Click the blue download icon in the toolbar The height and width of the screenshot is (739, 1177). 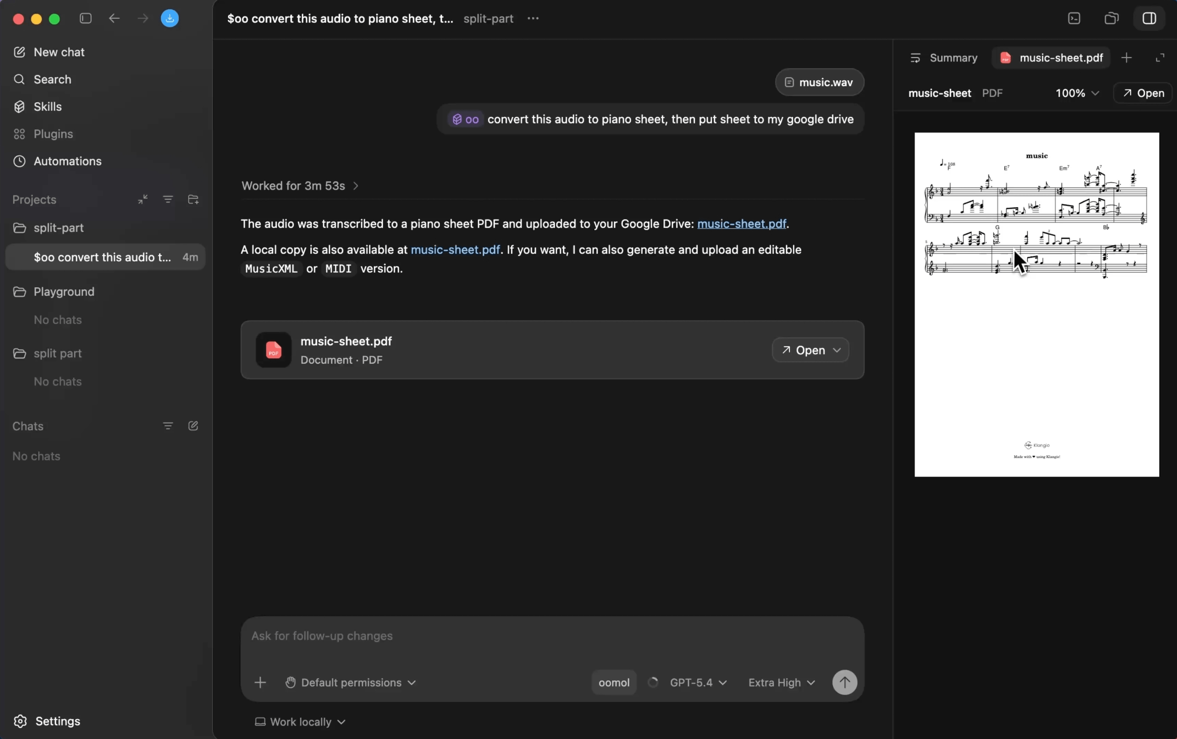170,18
